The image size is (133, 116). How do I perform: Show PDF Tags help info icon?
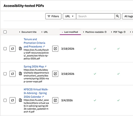click(124, 32)
